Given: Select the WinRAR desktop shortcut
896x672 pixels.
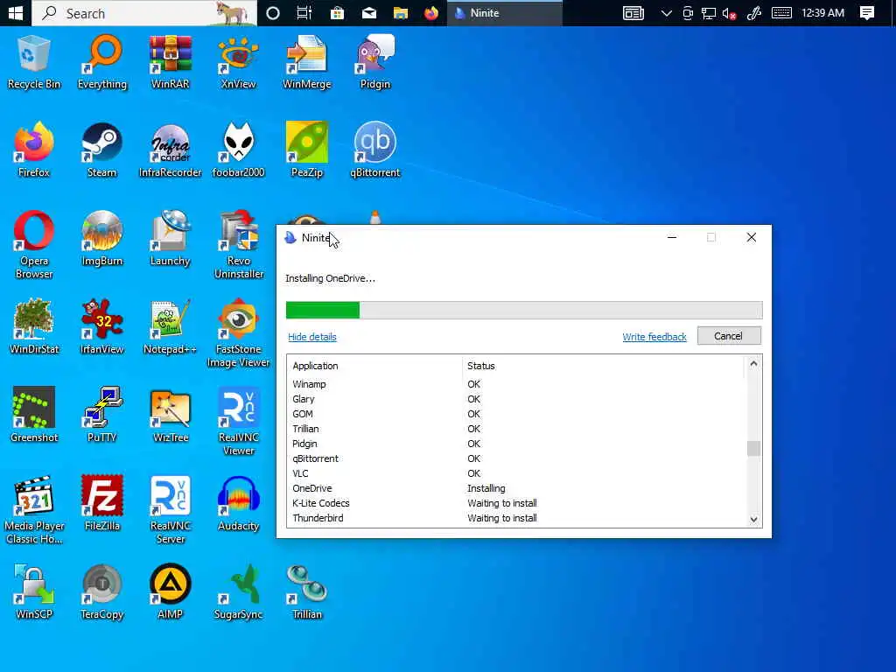Looking at the screenshot, I should [x=171, y=62].
